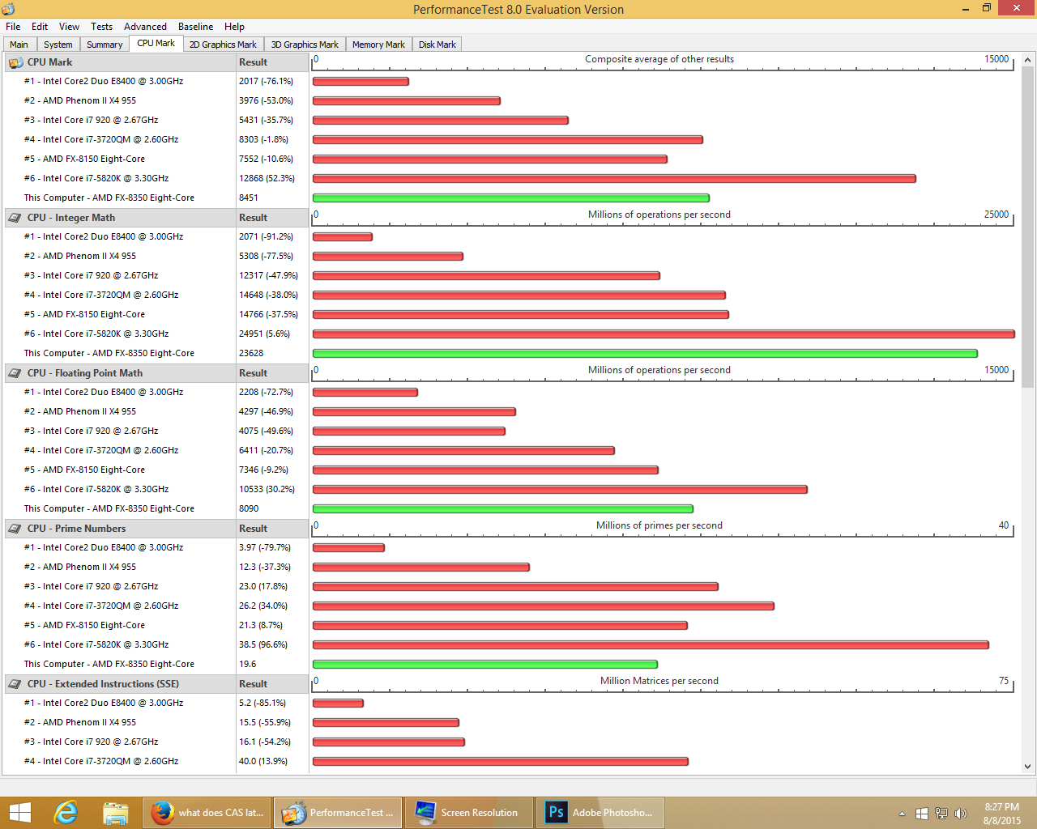The image size is (1037, 829).
Task: Select Floating Point row '#5 - AMD FX-8150 Eight-Core'
Action: 84,470
